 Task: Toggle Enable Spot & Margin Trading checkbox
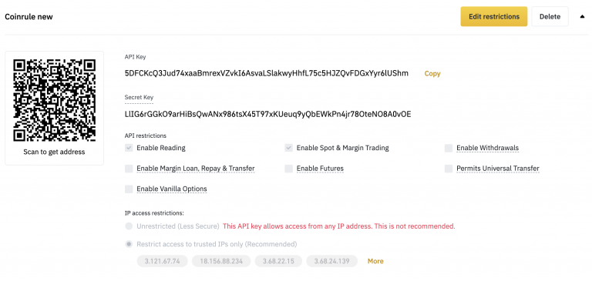[x=289, y=148]
